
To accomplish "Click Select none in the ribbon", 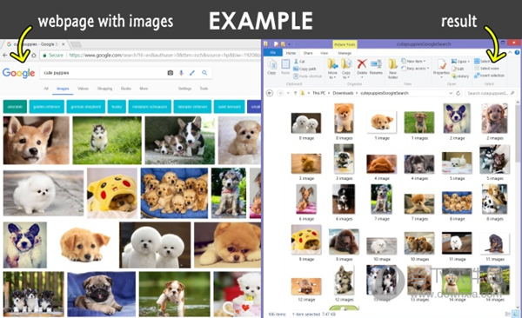I will pos(486,69).
